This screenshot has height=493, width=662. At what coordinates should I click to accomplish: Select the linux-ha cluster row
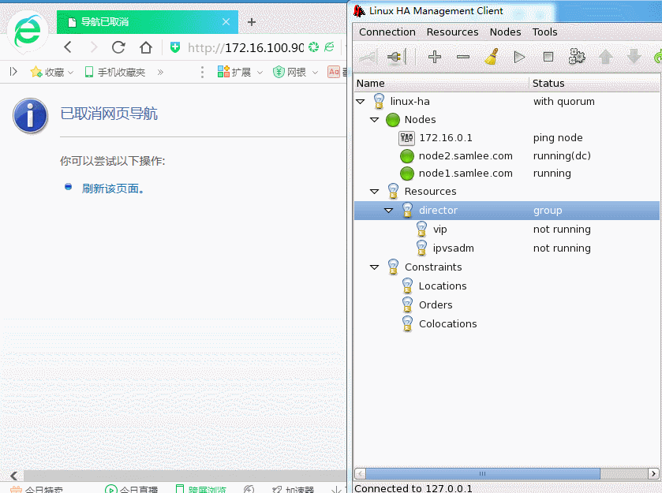[507, 102]
